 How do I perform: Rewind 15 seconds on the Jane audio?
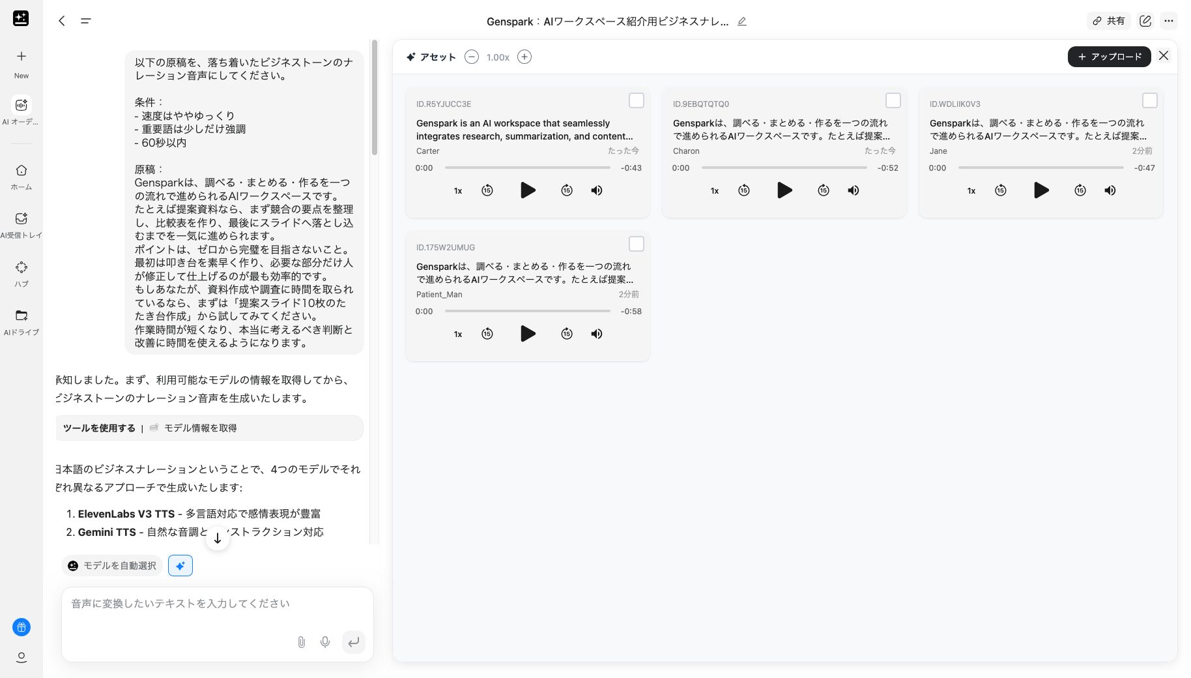1000,190
